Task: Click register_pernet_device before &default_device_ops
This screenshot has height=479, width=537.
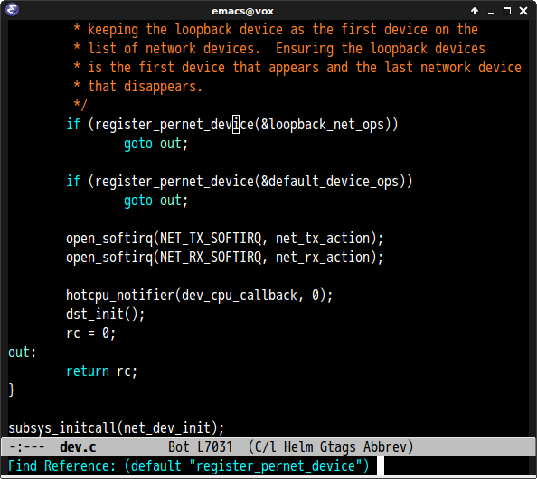Action: [x=174, y=181]
